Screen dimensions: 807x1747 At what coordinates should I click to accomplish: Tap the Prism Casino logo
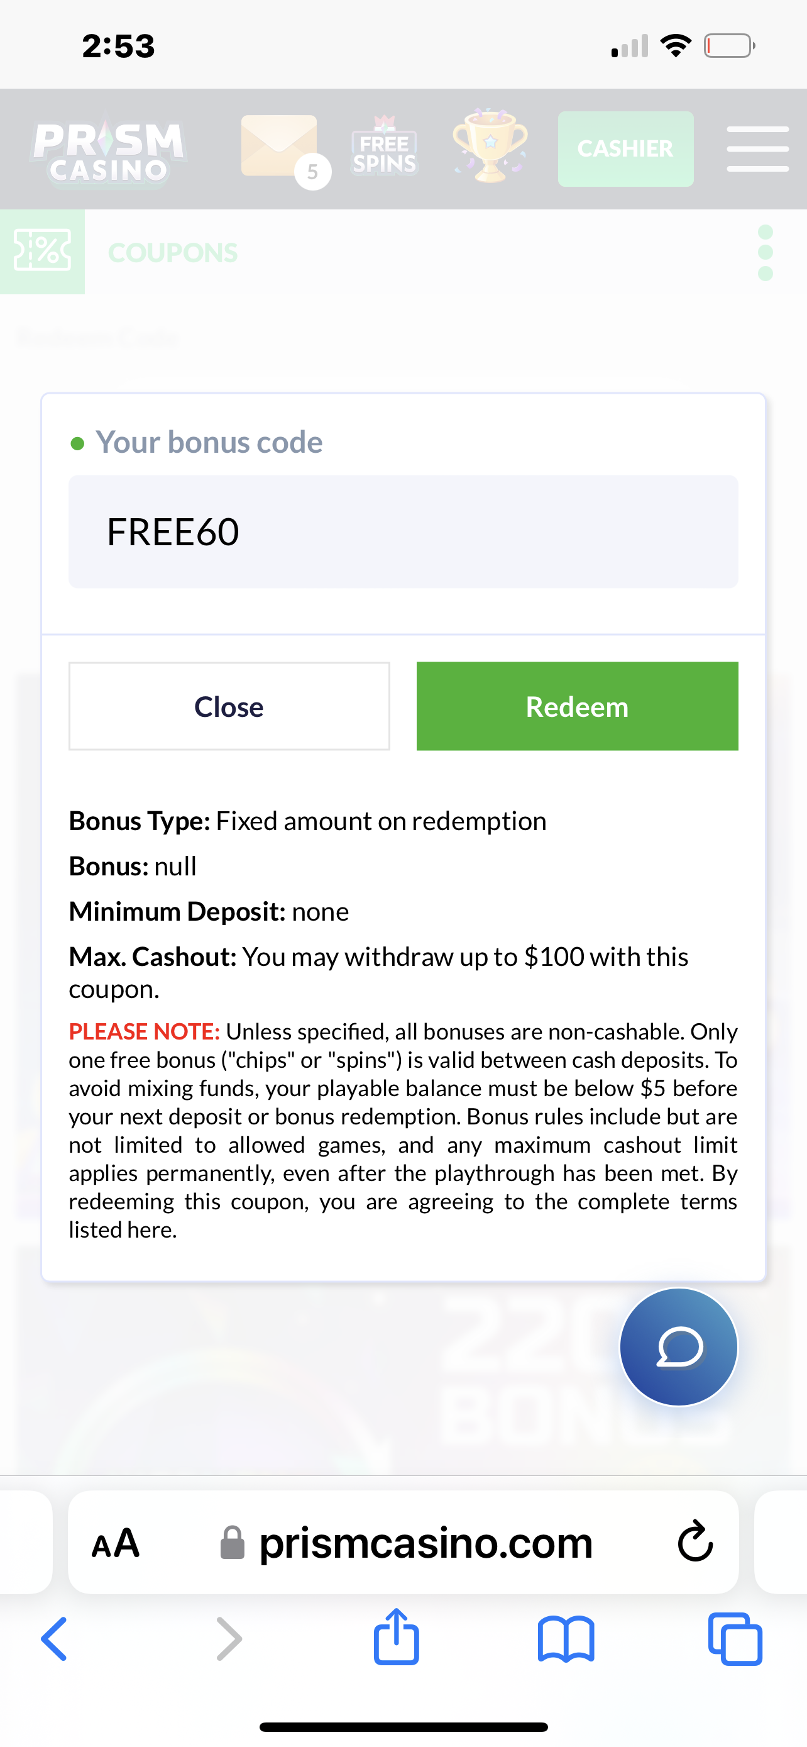(x=108, y=151)
